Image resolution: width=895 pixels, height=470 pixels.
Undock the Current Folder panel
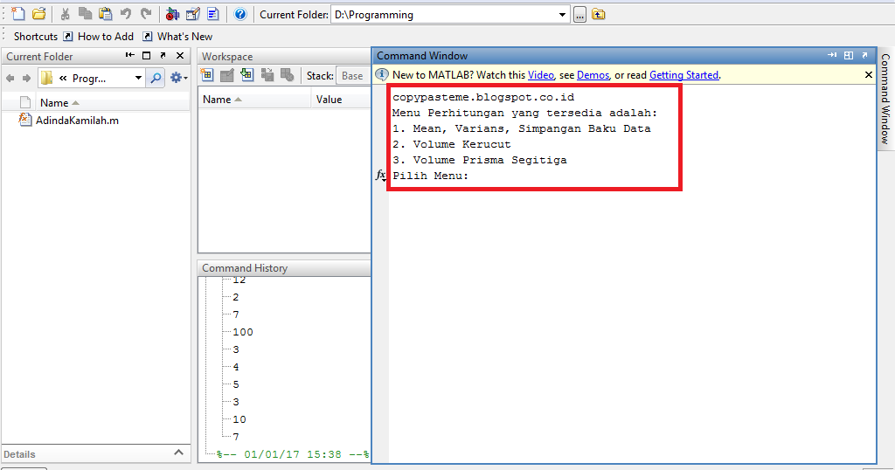point(163,55)
